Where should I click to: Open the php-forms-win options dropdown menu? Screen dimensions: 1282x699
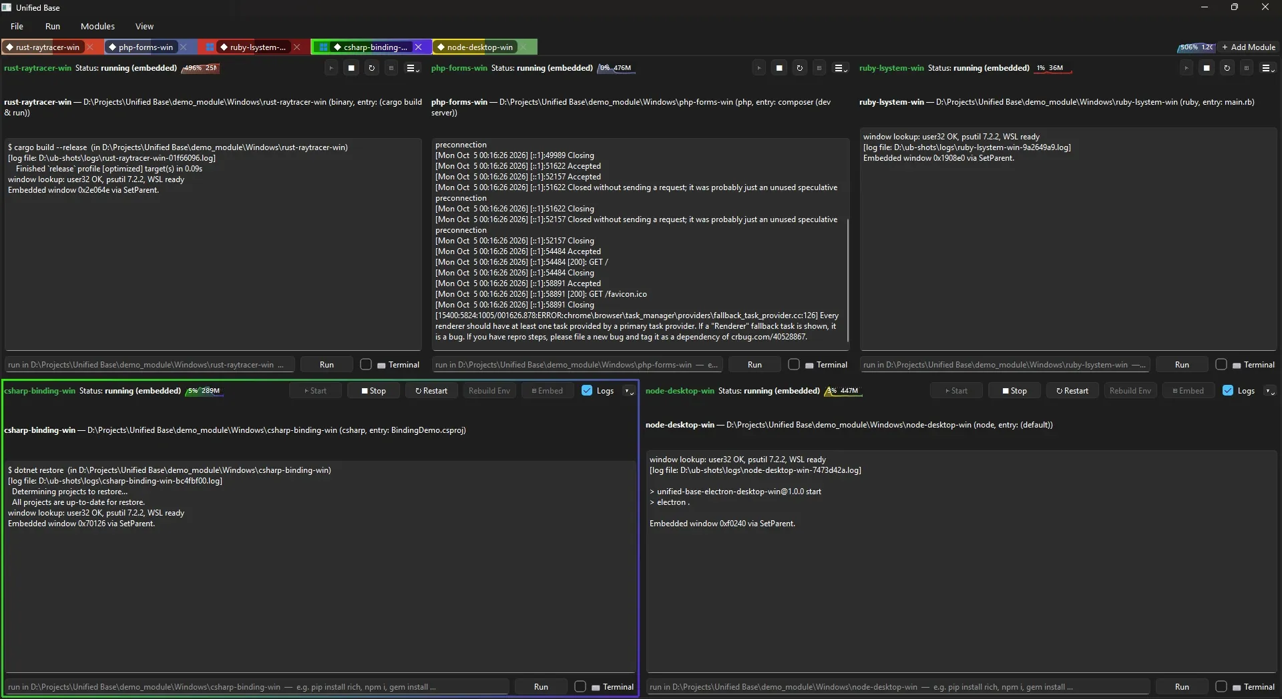click(x=841, y=68)
